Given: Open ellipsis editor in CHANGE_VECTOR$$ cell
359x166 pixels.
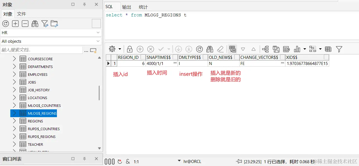Looking at the screenshot, I should tap(283, 63).
